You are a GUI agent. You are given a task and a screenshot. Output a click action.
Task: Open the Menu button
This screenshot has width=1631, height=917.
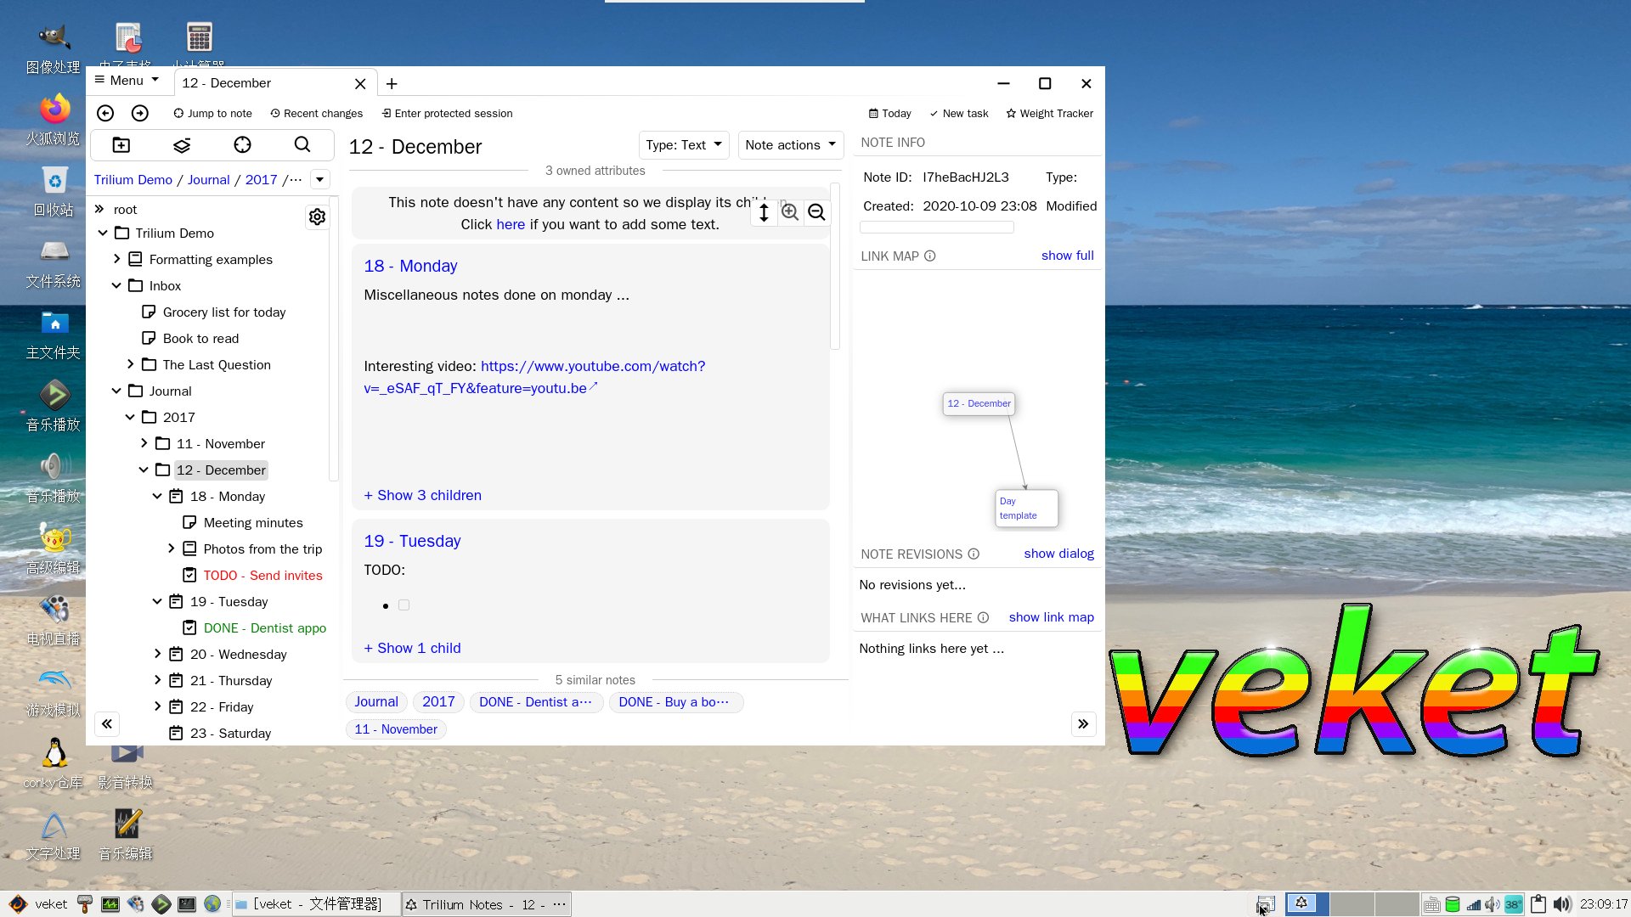pyautogui.click(x=127, y=81)
